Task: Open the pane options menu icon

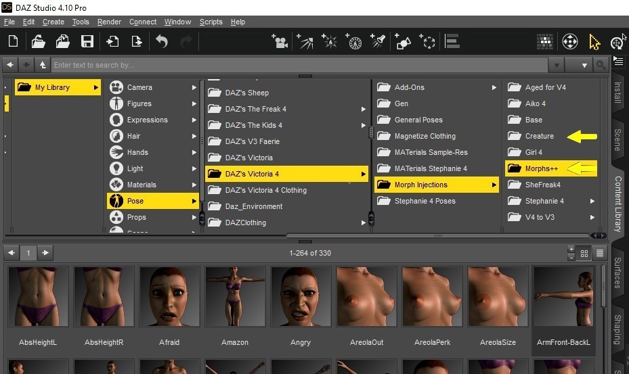Action: pos(618,62)
